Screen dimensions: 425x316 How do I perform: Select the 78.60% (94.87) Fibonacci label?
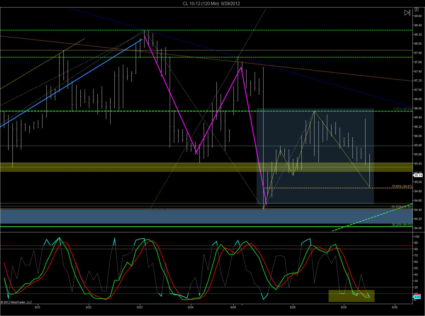402,186
